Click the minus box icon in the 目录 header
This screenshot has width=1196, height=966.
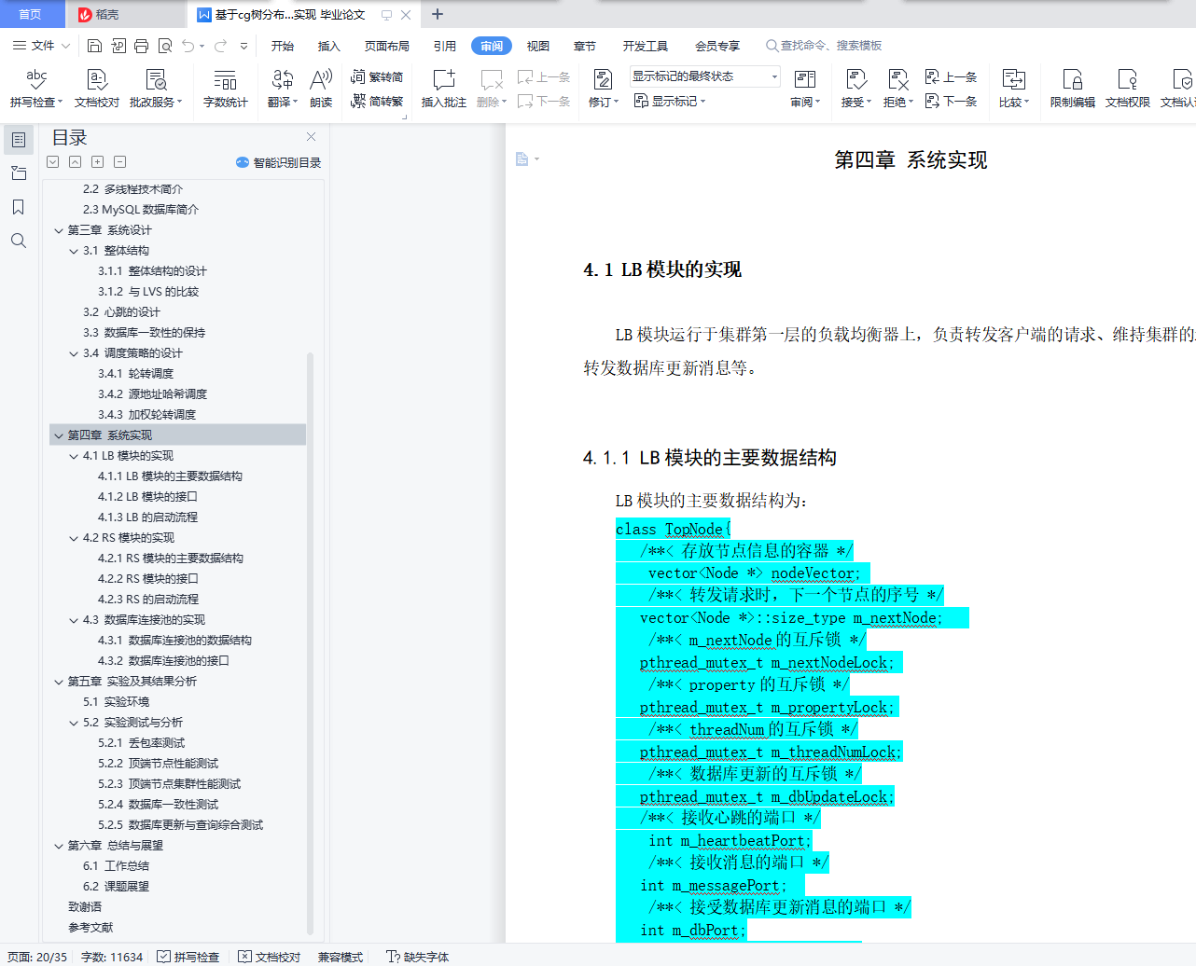(119, 162)
